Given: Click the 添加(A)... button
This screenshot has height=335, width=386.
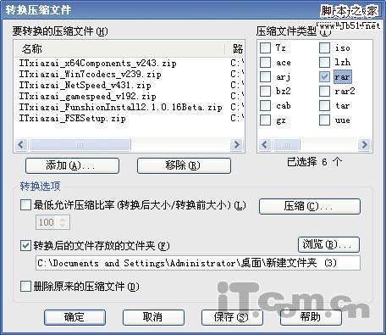Looking at the screenshot, I should pos(72,165).
